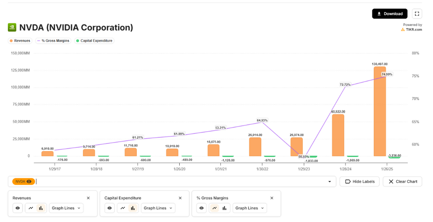Click the 1/31/21 revenue bar
433x222 pixels.
pyautogui.click(x=213, y=150)
